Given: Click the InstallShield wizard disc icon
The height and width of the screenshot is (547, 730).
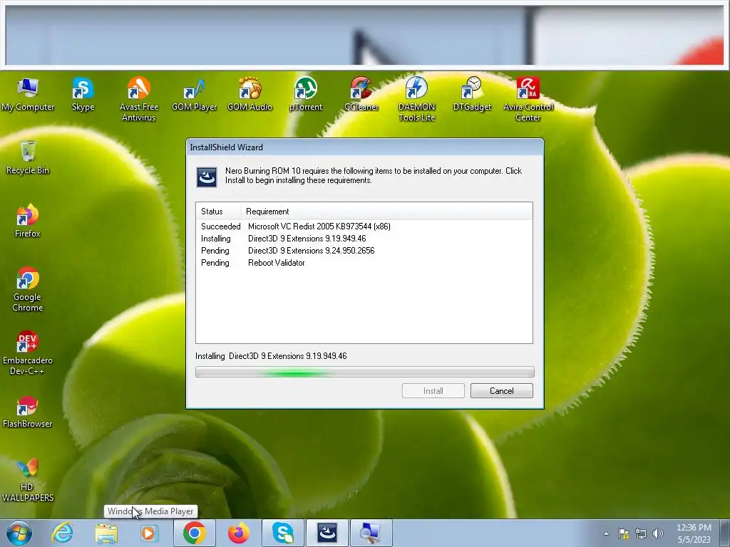Looking at the screenshot, I should coord(207,177).
